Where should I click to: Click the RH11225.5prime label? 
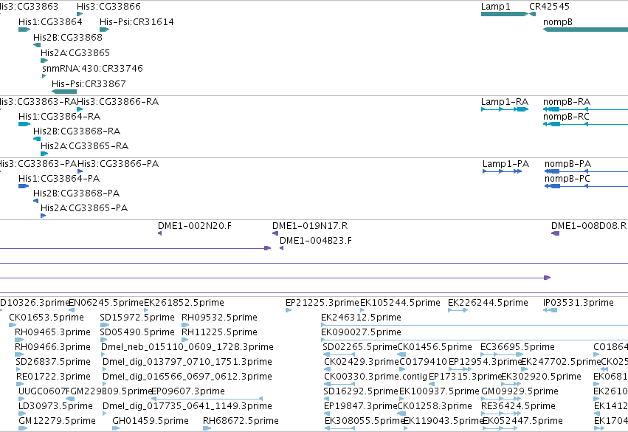tap(219, 332)
